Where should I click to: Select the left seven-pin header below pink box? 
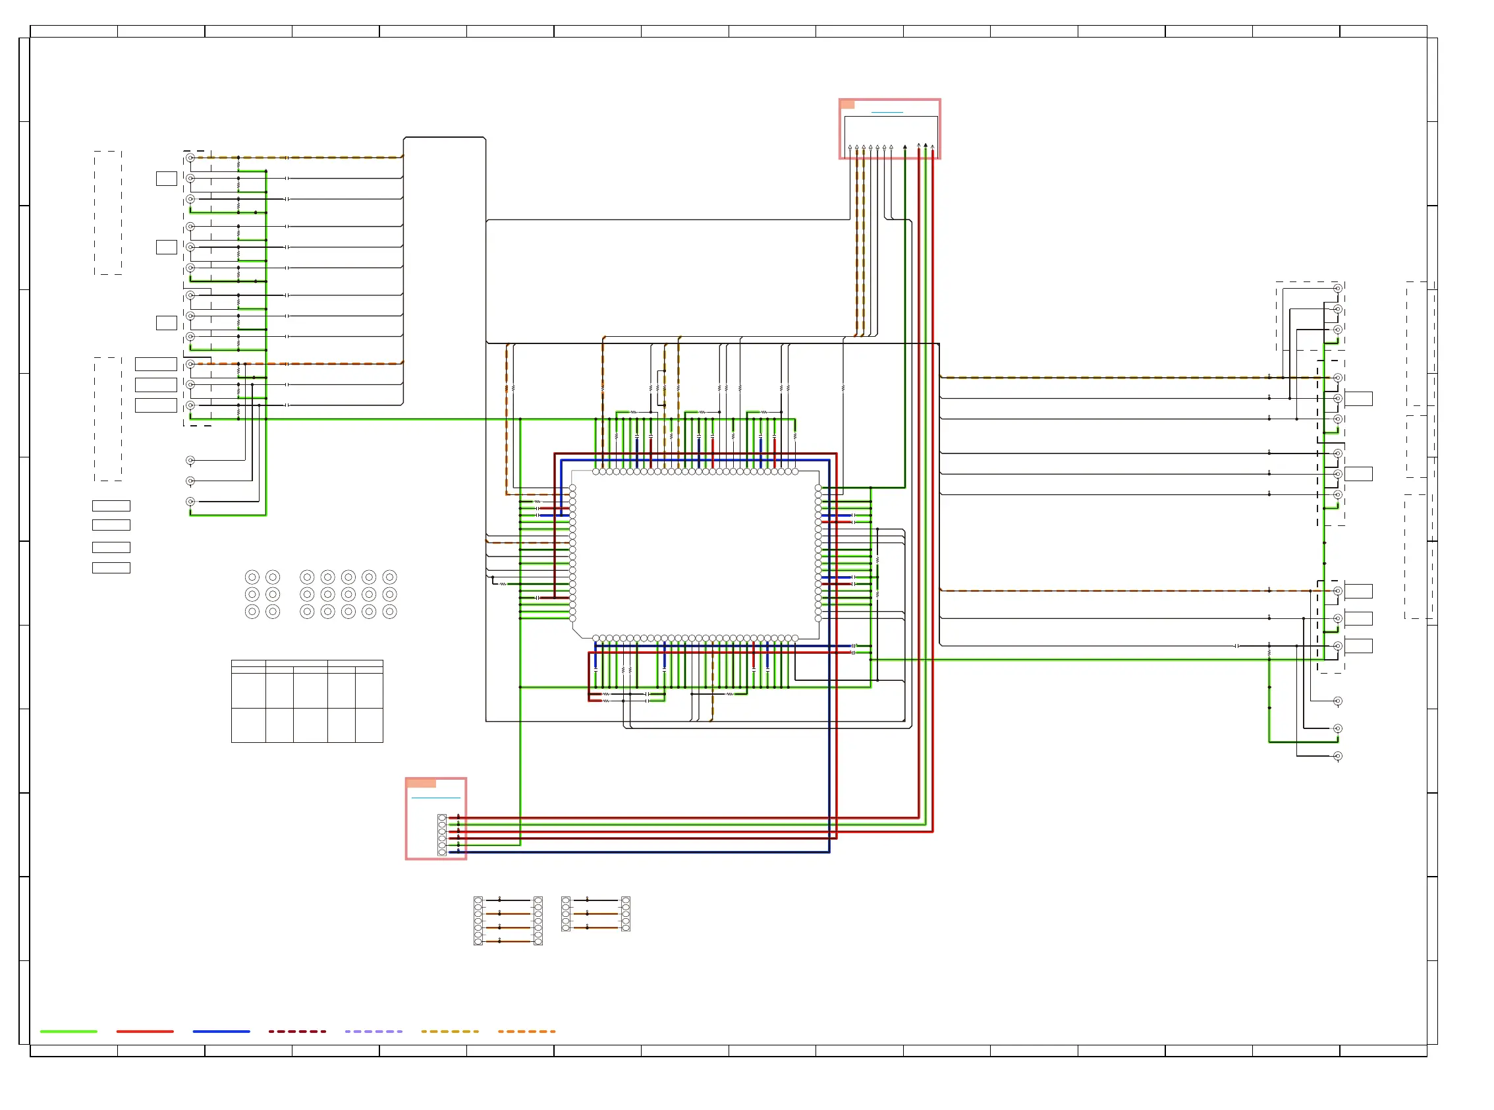(x=478, y=921)
